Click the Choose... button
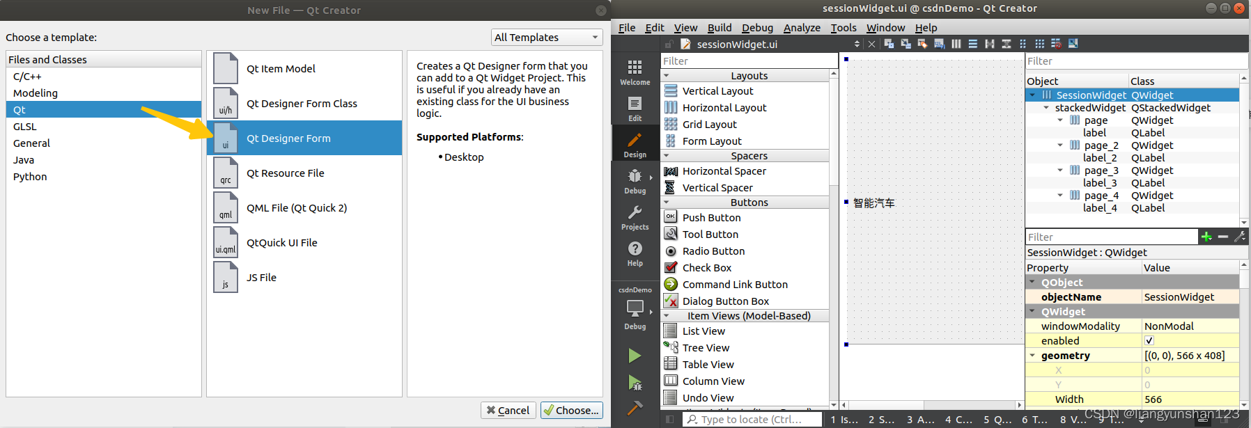This screenshot has height=428, width=1251. coord(571,411)
